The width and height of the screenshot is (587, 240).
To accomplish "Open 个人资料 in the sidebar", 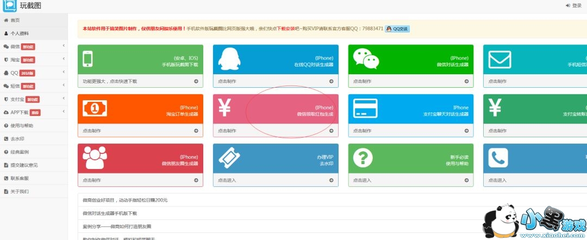I will point(34,33).
